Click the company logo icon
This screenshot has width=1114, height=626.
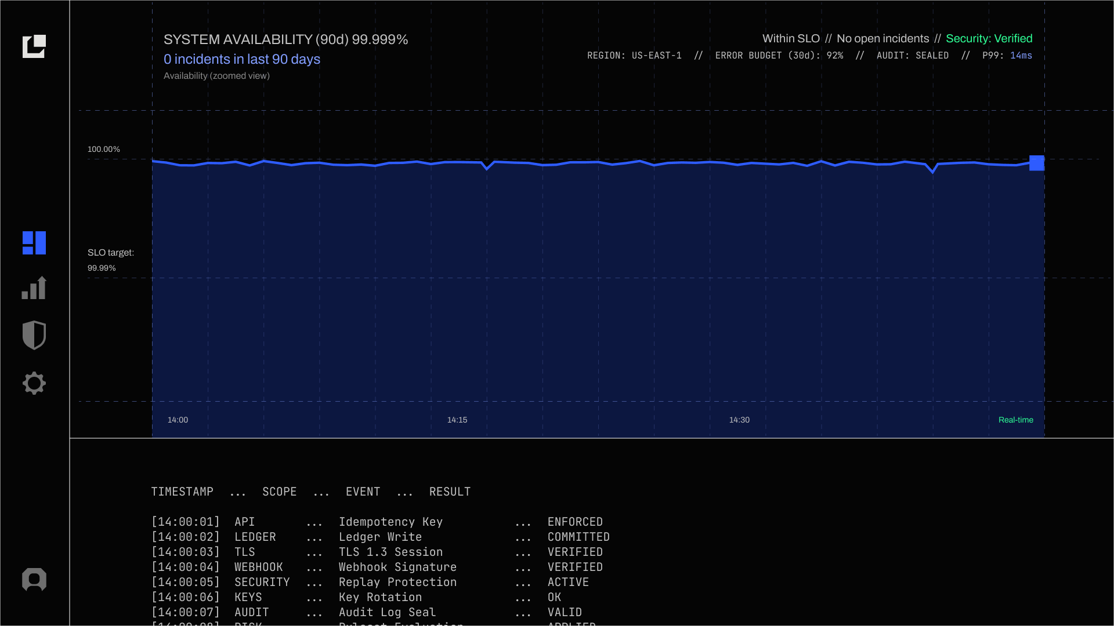click(34, 46)
